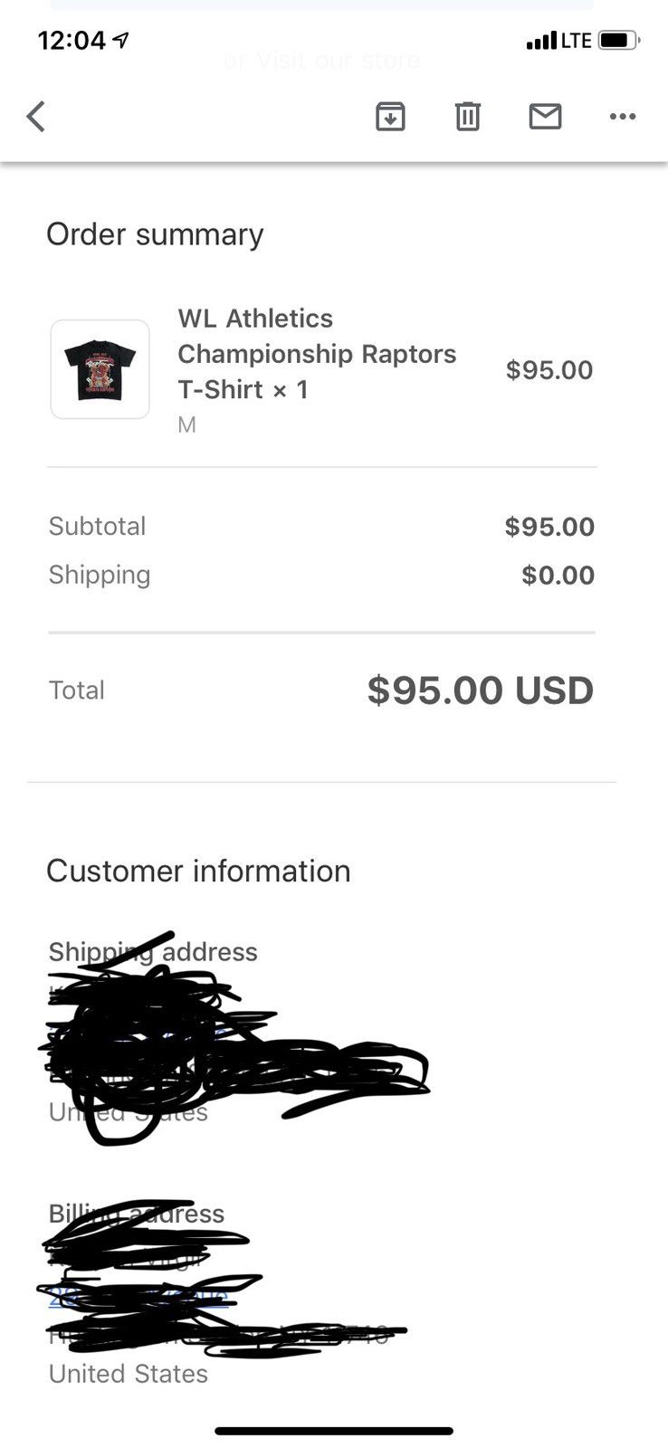Open the Raptors T-shirt product thumbnail
The image size is (668, 1448).
(x=100, y=369)
